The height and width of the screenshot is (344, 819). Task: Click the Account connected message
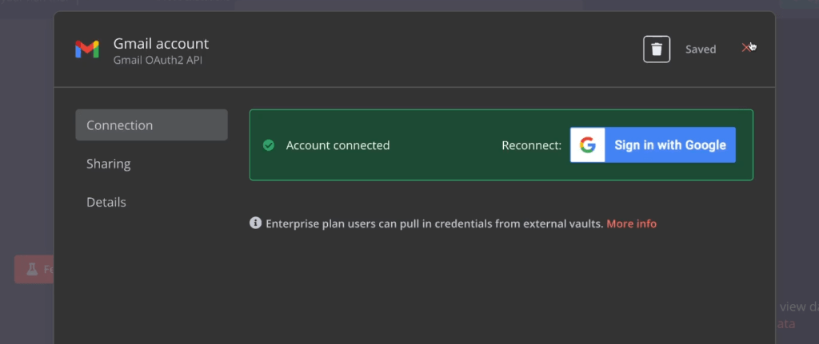click(x=338, y=145)
